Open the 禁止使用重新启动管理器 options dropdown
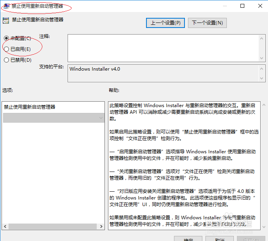The height and width of the screenshot is (241, 268). pyautogui.click(x=54, y=118)
